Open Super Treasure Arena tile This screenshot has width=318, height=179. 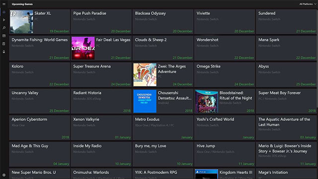(101, 75)
